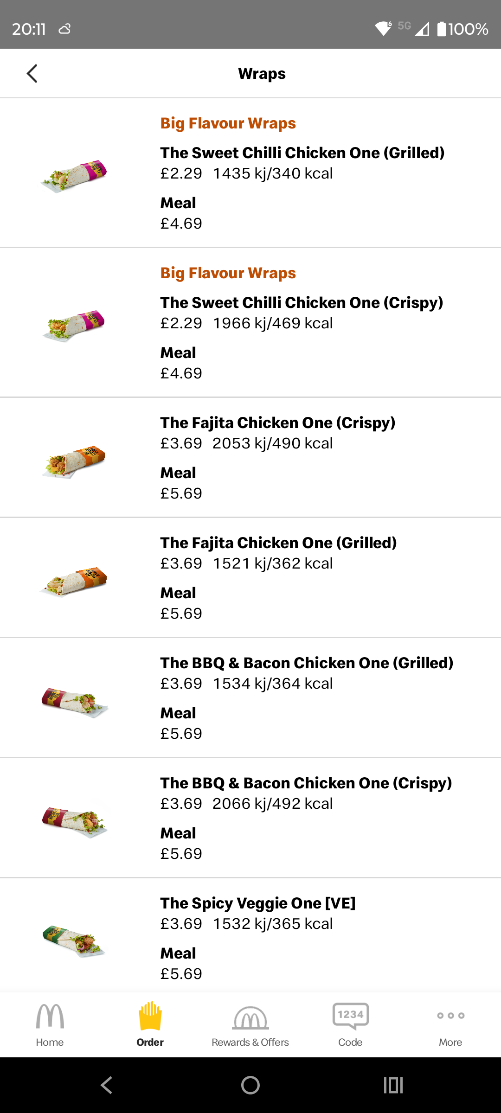Image resolution: width=501 pixels, height=1113 pixels.
Task: Tap the Code 1234 icon
Action: [x=350, y=1017]
